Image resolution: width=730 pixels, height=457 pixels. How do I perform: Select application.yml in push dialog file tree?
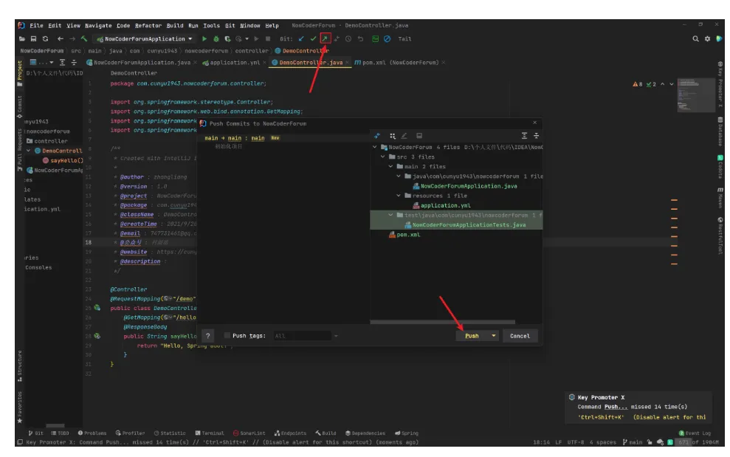(x=446, y=205)
